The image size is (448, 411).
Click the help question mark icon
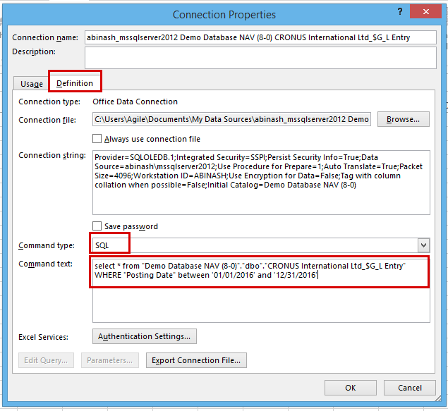(400, 11)
